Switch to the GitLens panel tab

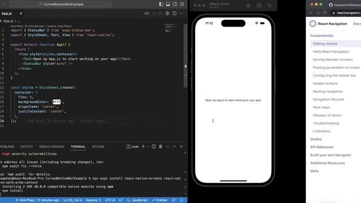98,147
